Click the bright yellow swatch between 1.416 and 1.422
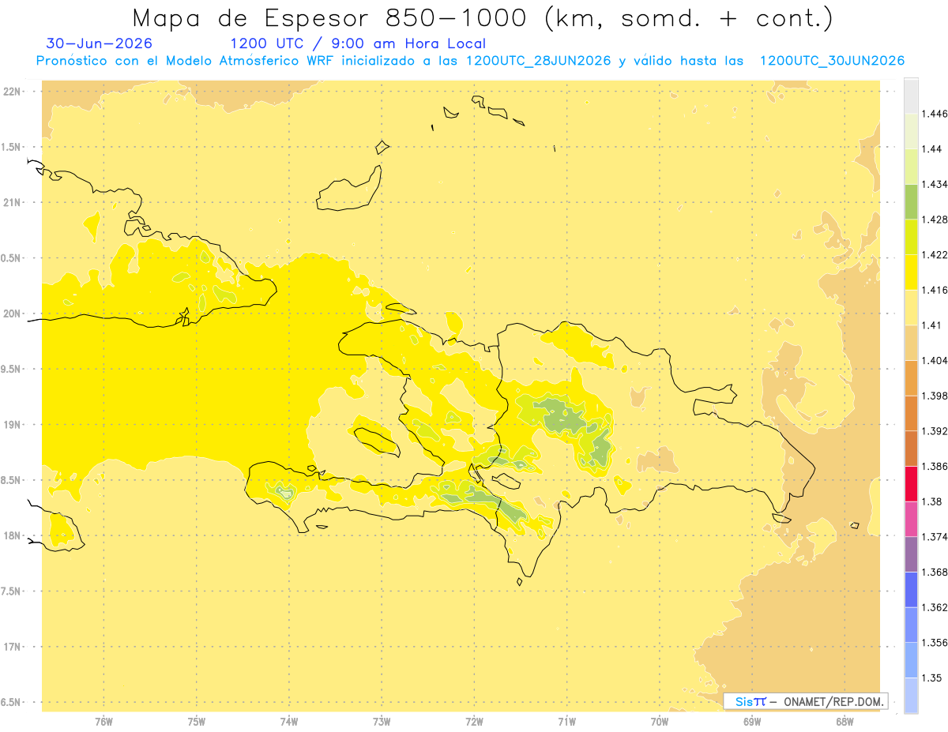The width and height of the screenshot is (948, 732). 911,272
